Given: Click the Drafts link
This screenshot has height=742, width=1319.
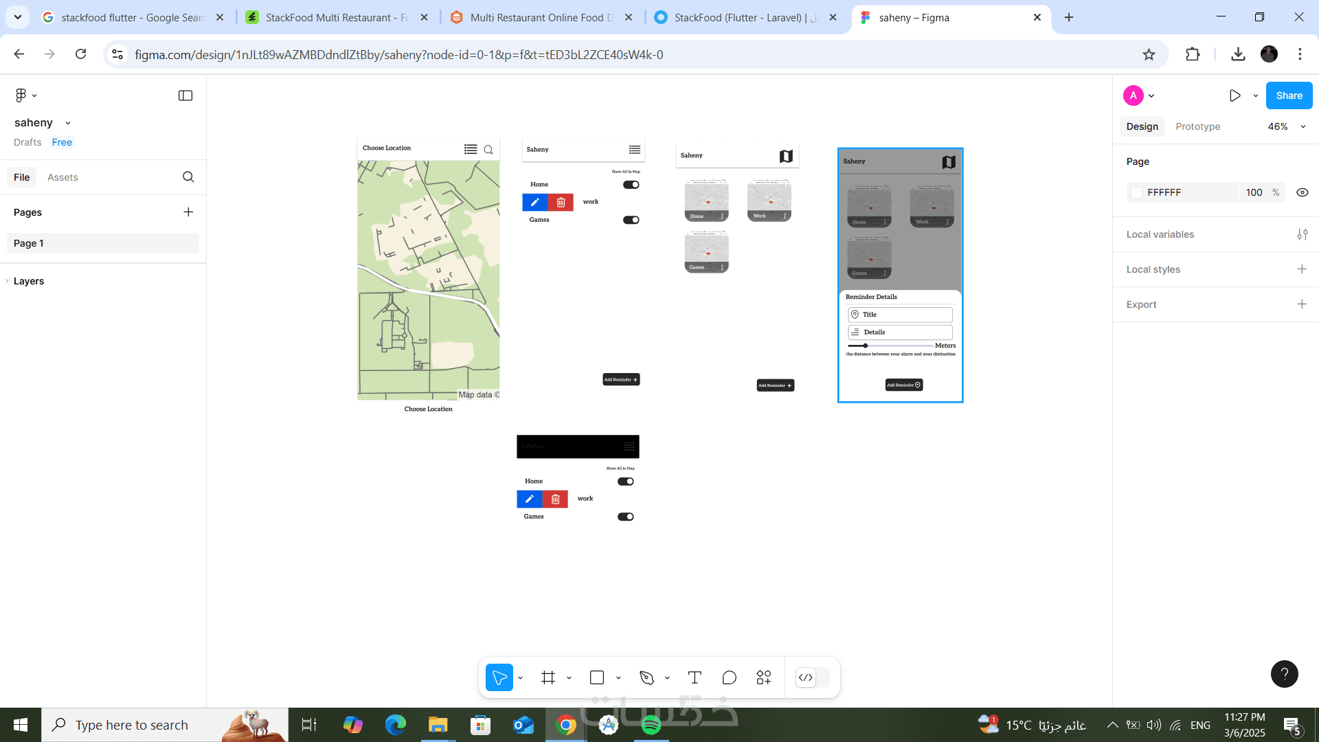Looking at the screenshot, I should 27,142.
